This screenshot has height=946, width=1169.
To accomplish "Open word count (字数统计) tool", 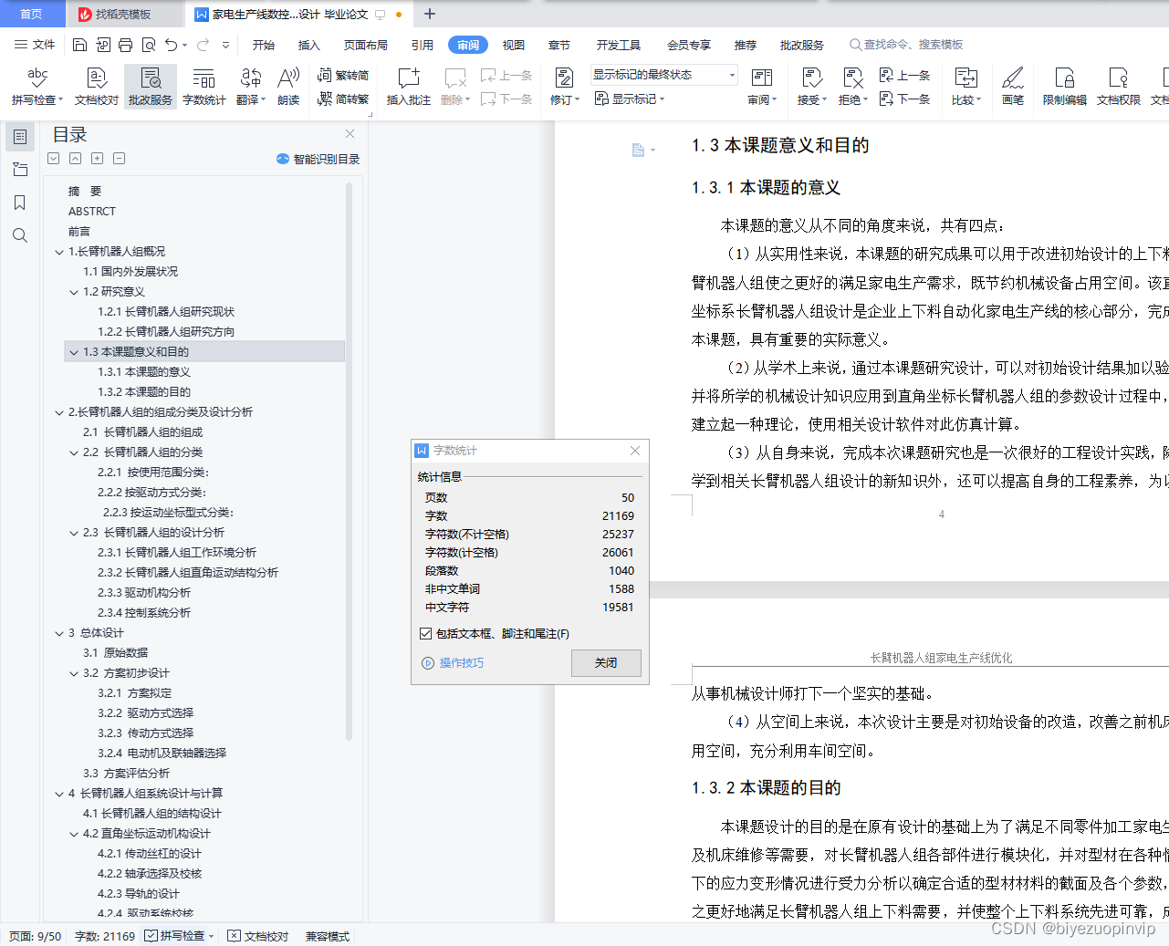I will click(x=204, y=87).
